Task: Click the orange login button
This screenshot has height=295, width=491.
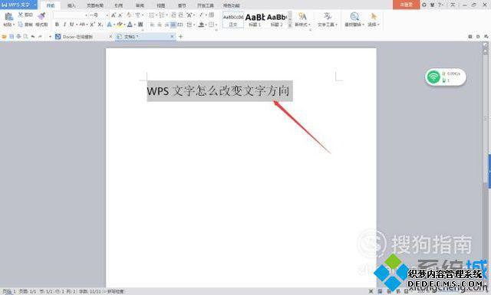Action: (406, 5)
